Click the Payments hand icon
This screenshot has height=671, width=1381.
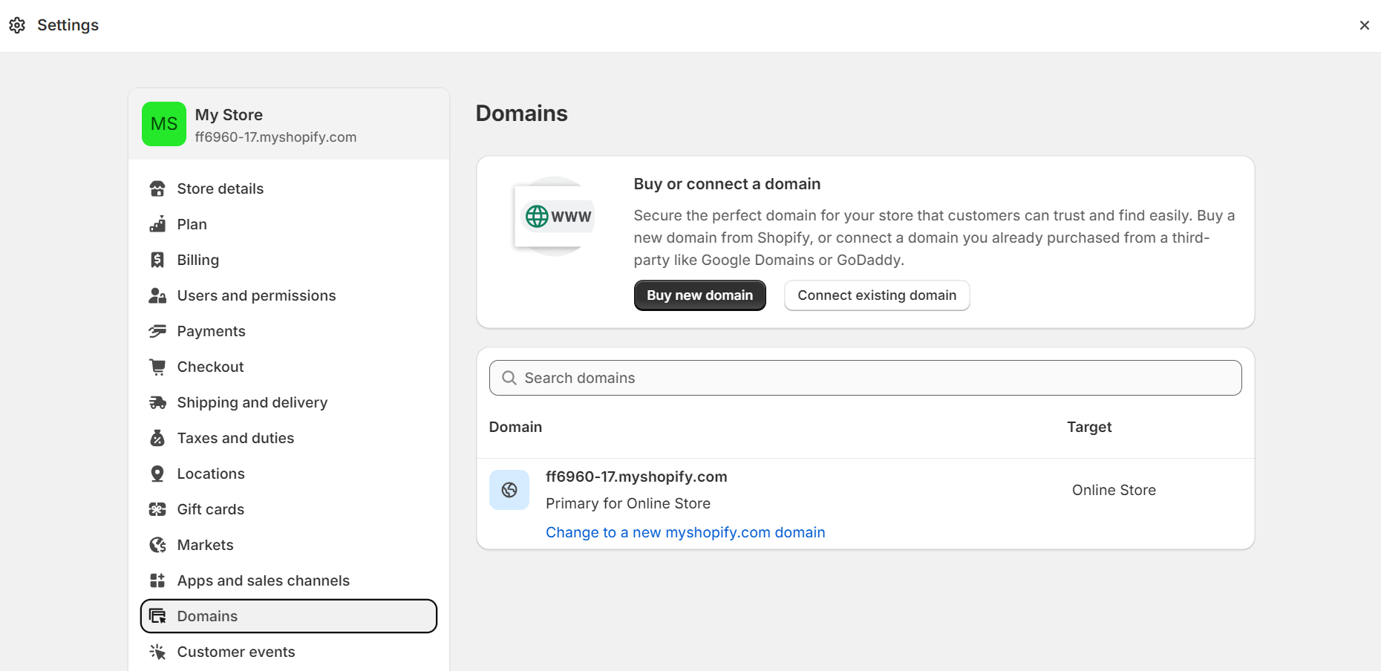pos(157,331)
